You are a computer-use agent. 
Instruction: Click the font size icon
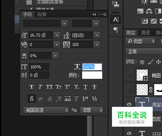click(x=24, y=35)
